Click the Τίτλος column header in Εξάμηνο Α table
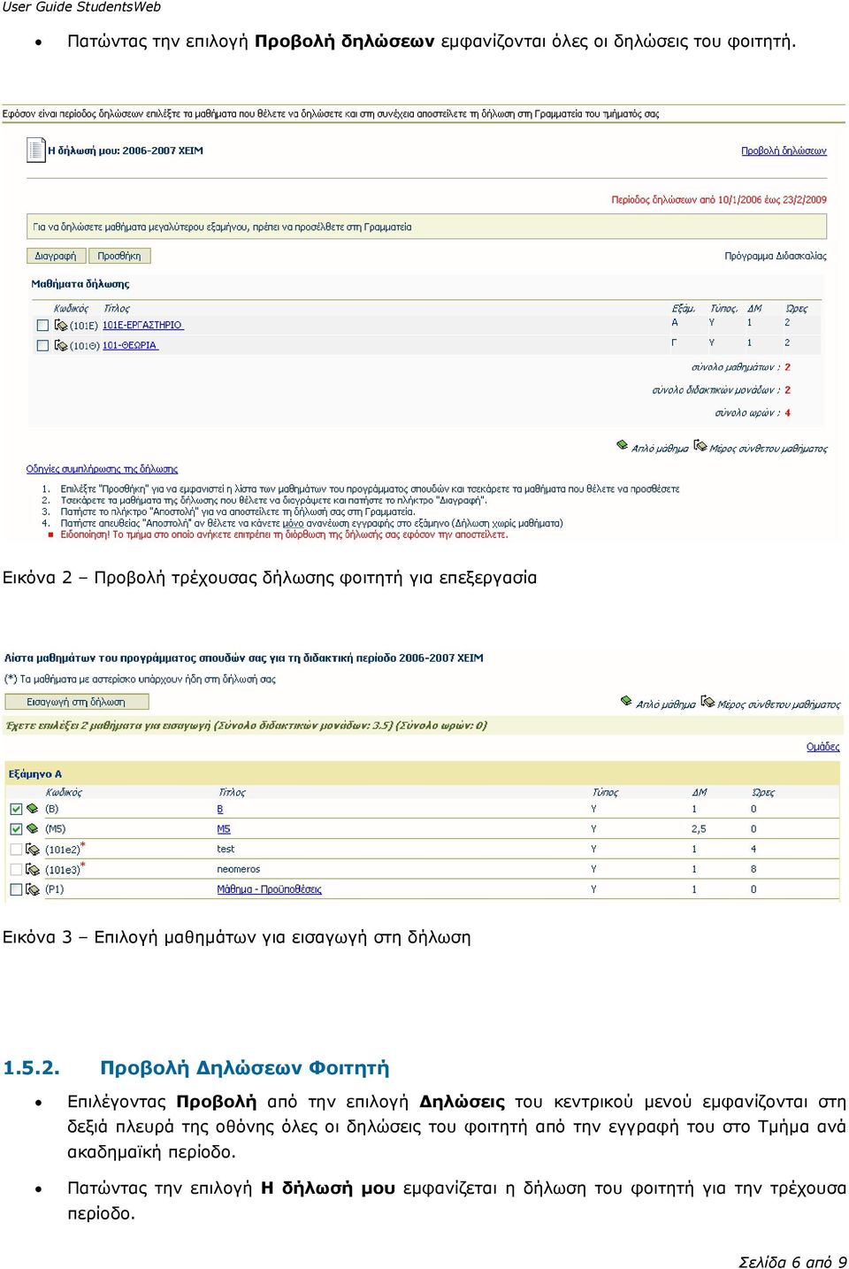Image resolution: width=849 pixels, height=1269 pixels. [x=232, y=792]
